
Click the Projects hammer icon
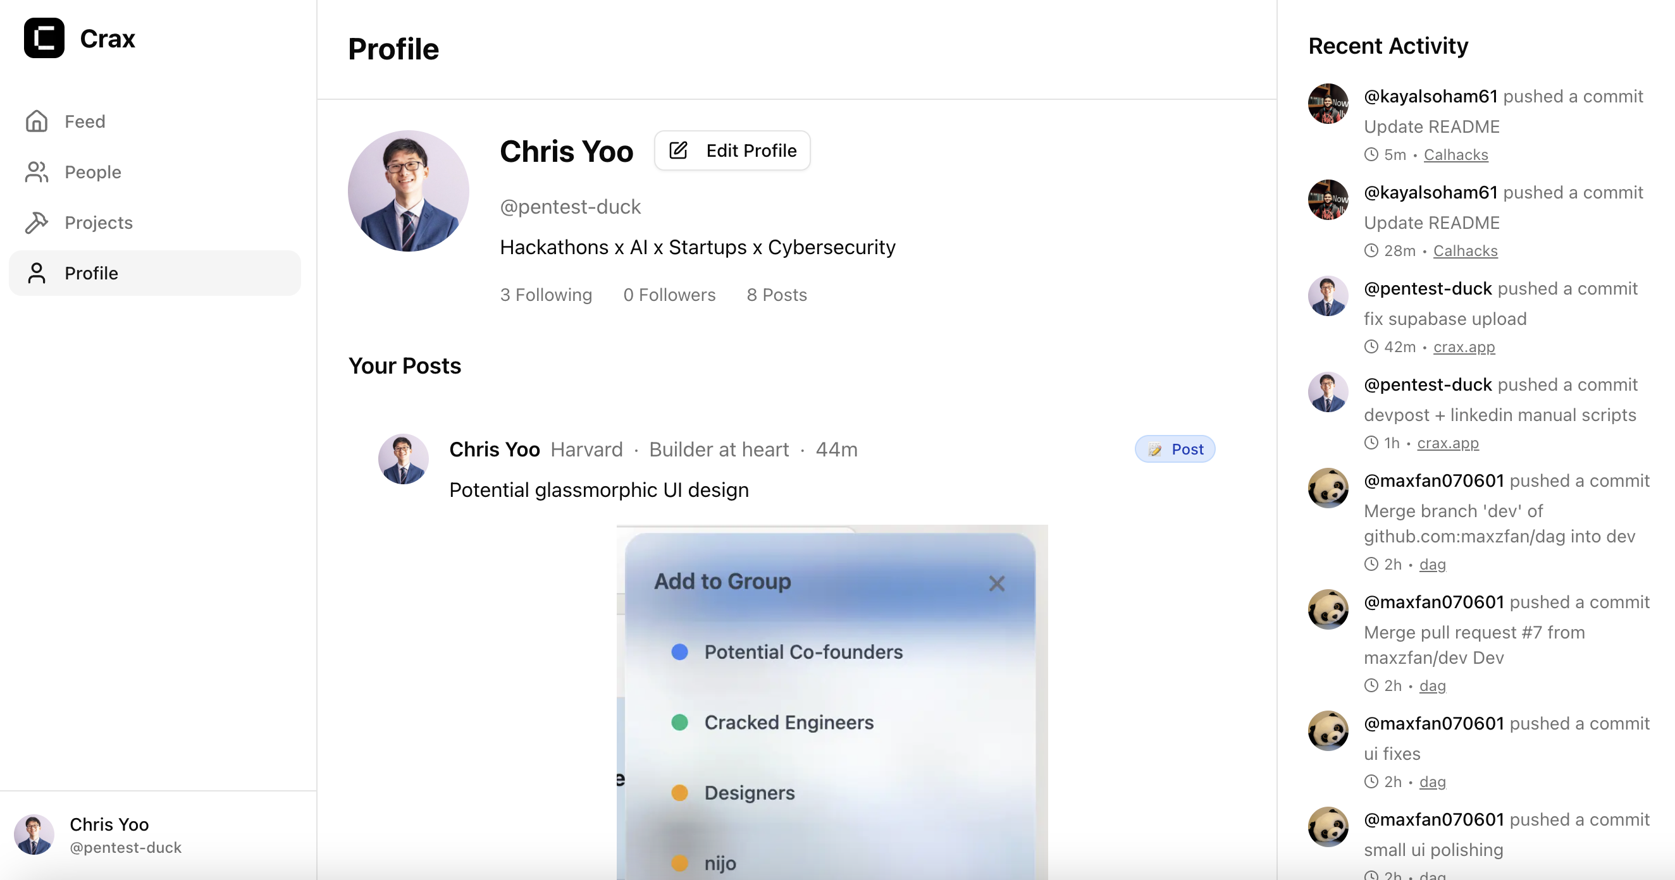click(37, 223)
